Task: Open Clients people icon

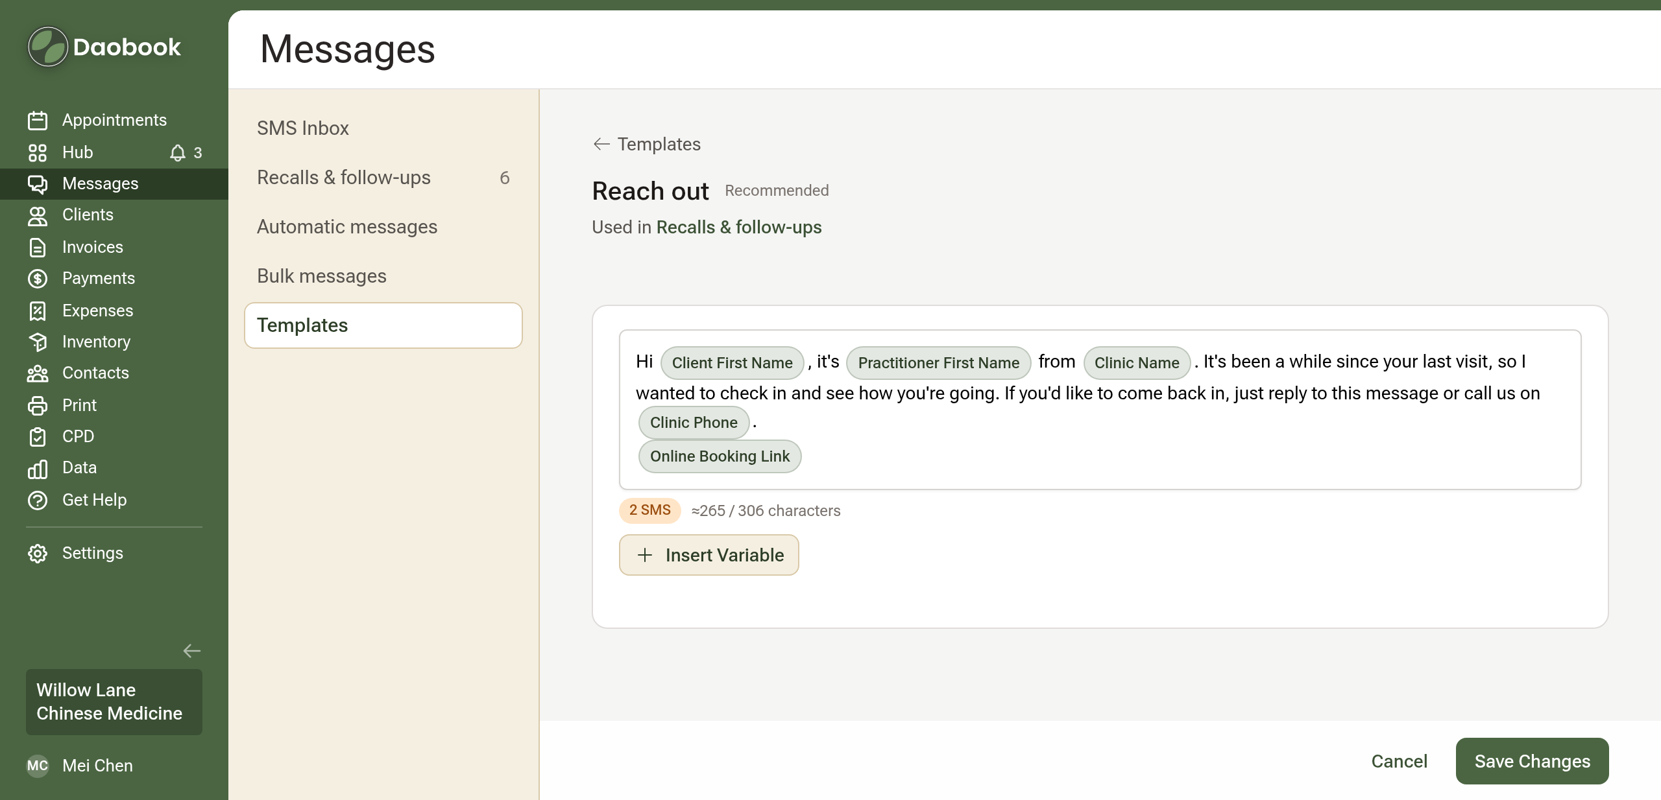Action: pyautogui.click(x=38, y=215)
